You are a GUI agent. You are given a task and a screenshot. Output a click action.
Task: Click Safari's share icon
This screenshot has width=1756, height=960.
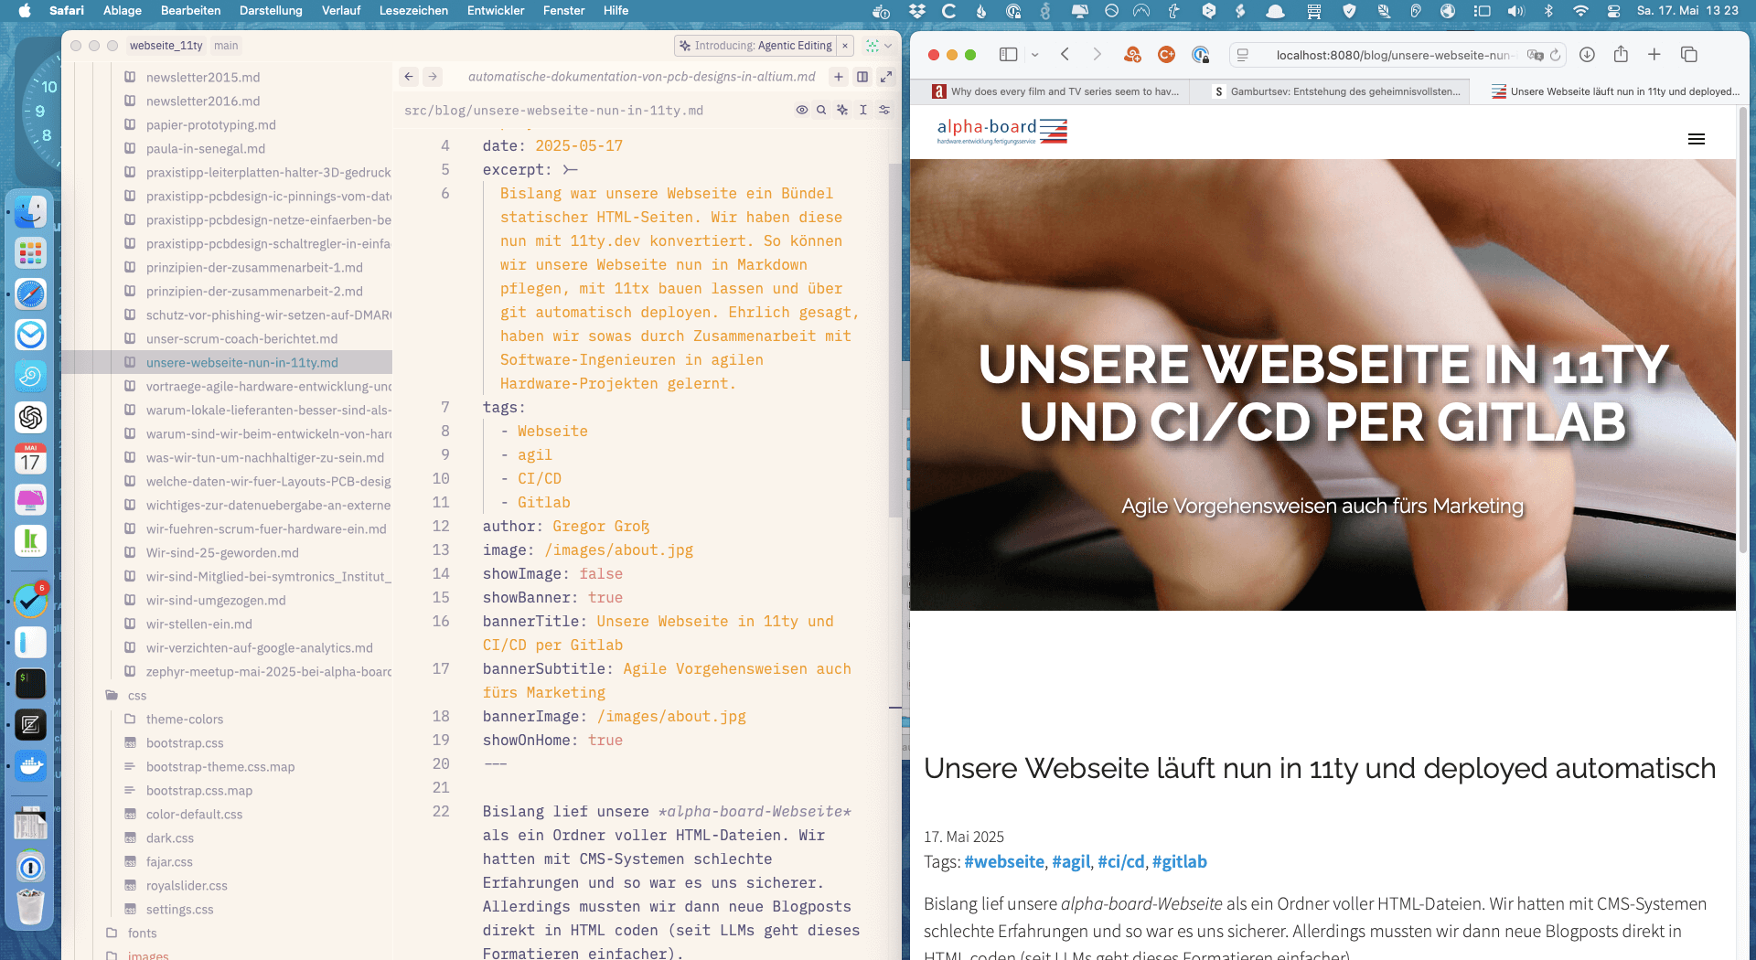point(1621,55)
